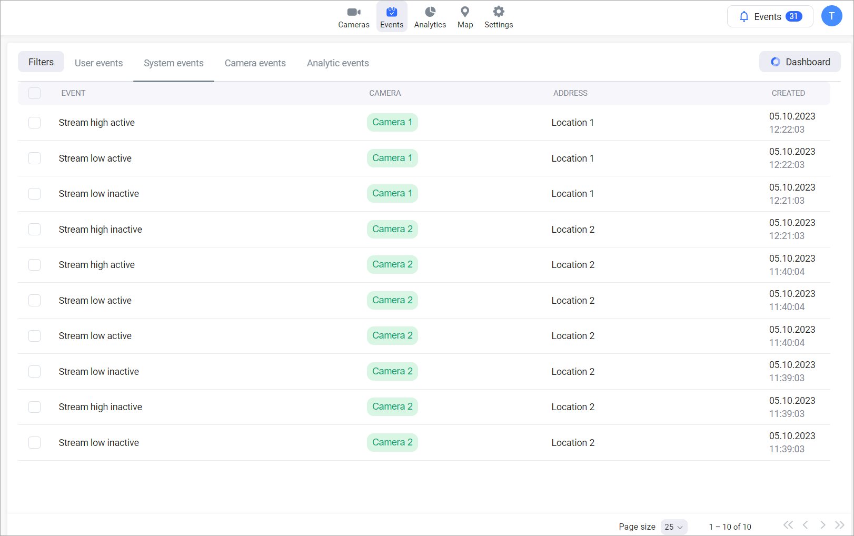The image size is (854, 536).
Task: Open the Events notifications bell button
Action: [770, 16]
